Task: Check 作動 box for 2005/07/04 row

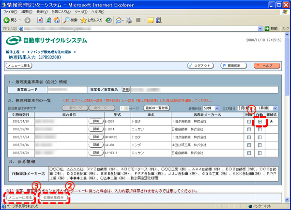Action: pyautogui.click(x=260, y=137)
